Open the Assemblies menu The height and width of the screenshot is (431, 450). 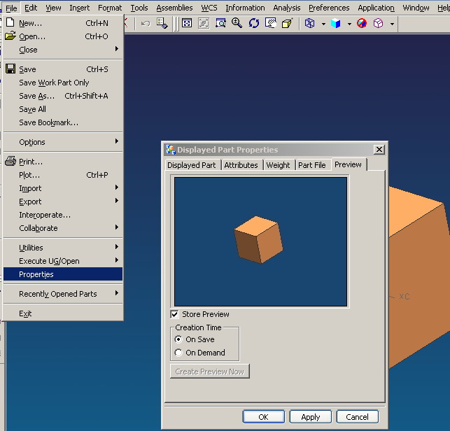pos(174,8)
